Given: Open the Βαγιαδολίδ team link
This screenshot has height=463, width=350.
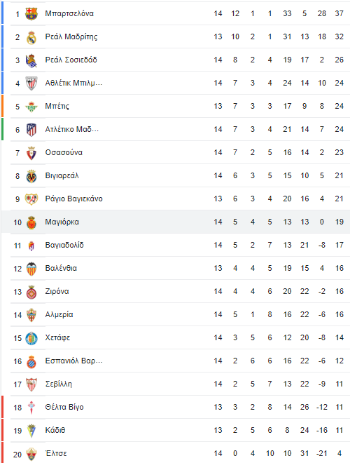Looking at the screenshot, I should pos(64,245).
